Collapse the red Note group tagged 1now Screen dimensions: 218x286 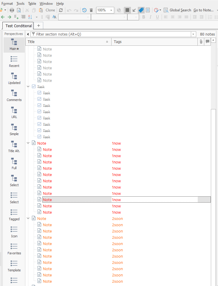click(x=28, y=143)
